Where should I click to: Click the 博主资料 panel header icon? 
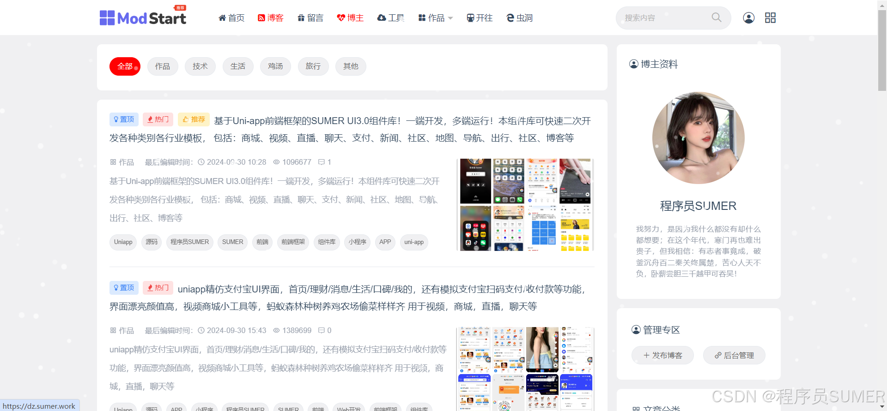634,64
